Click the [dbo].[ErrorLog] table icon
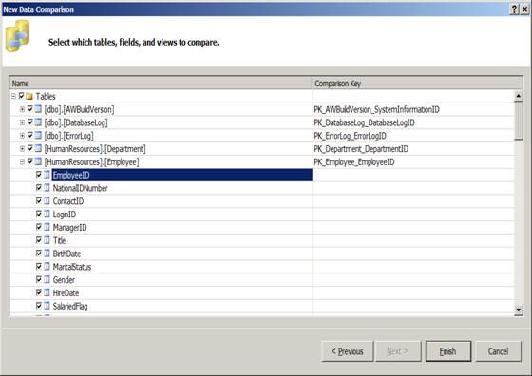Image resolution: width=532 pixels, height=376 pixels. click(x=38, y=135)
